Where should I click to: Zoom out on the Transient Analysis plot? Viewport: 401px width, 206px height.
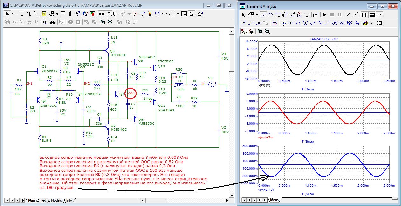[x=267, y=31]
